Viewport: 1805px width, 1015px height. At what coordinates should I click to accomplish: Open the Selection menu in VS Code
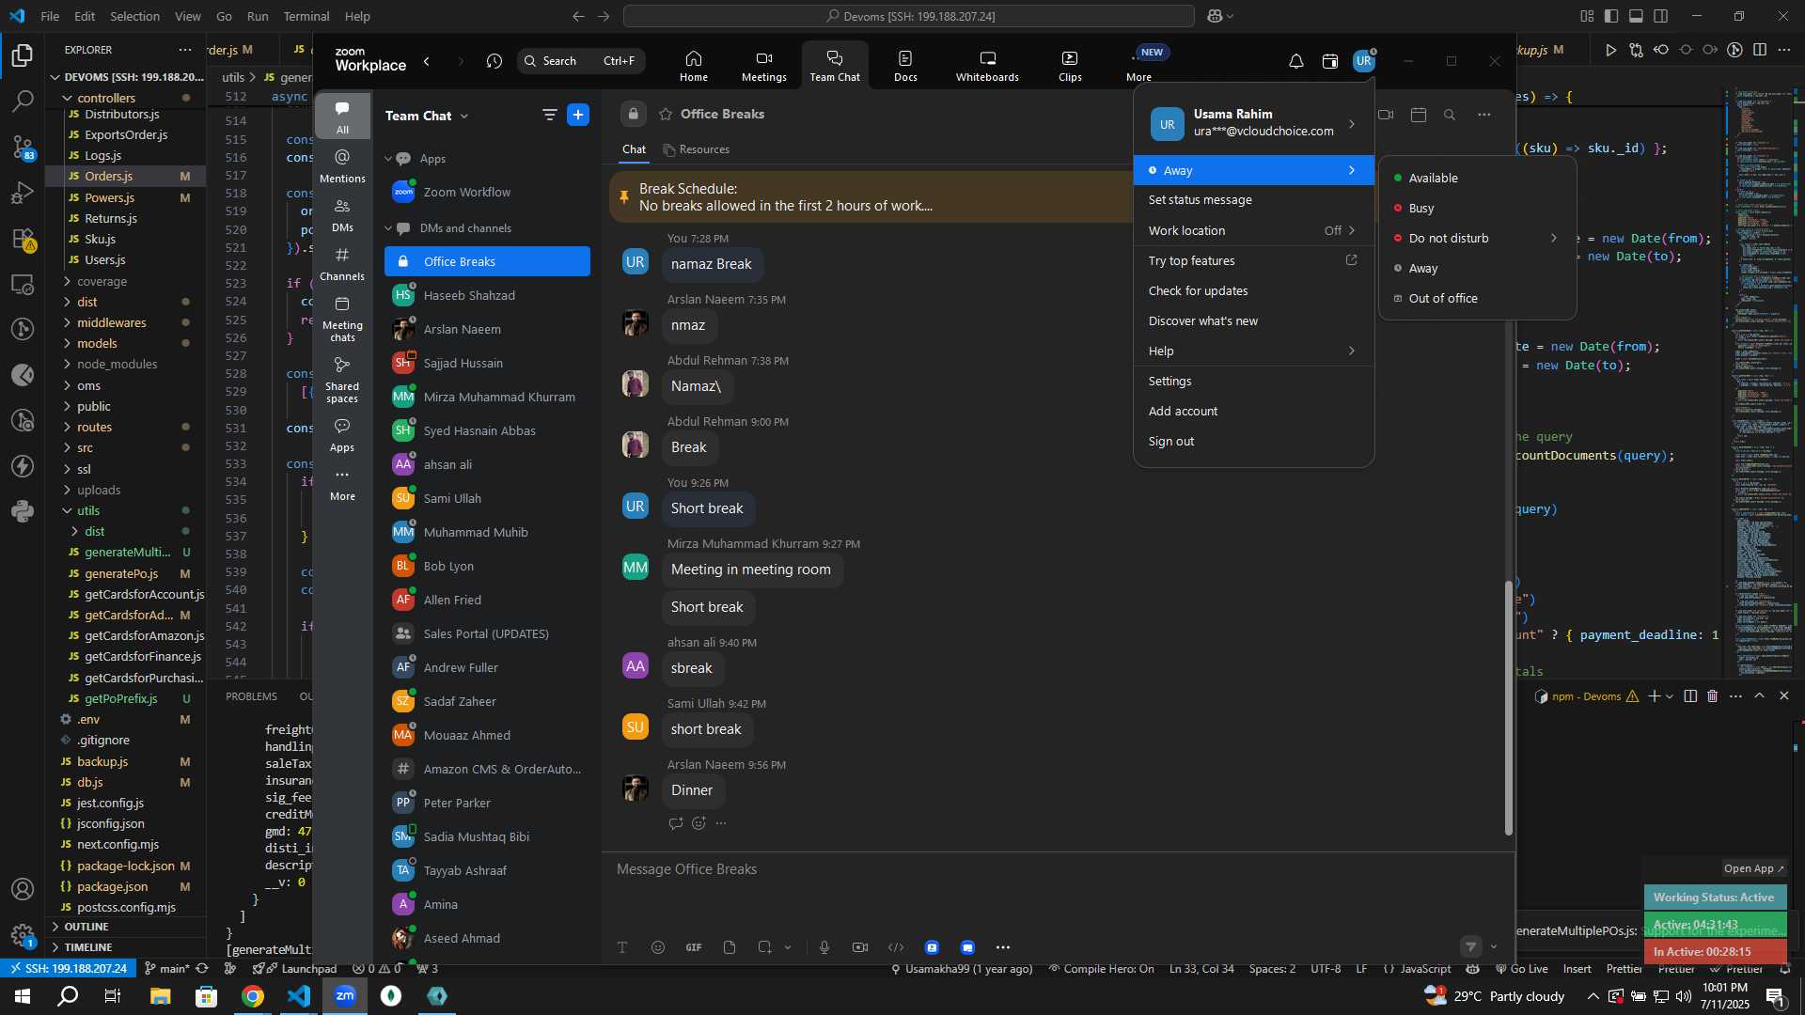(x=134, y=16)
